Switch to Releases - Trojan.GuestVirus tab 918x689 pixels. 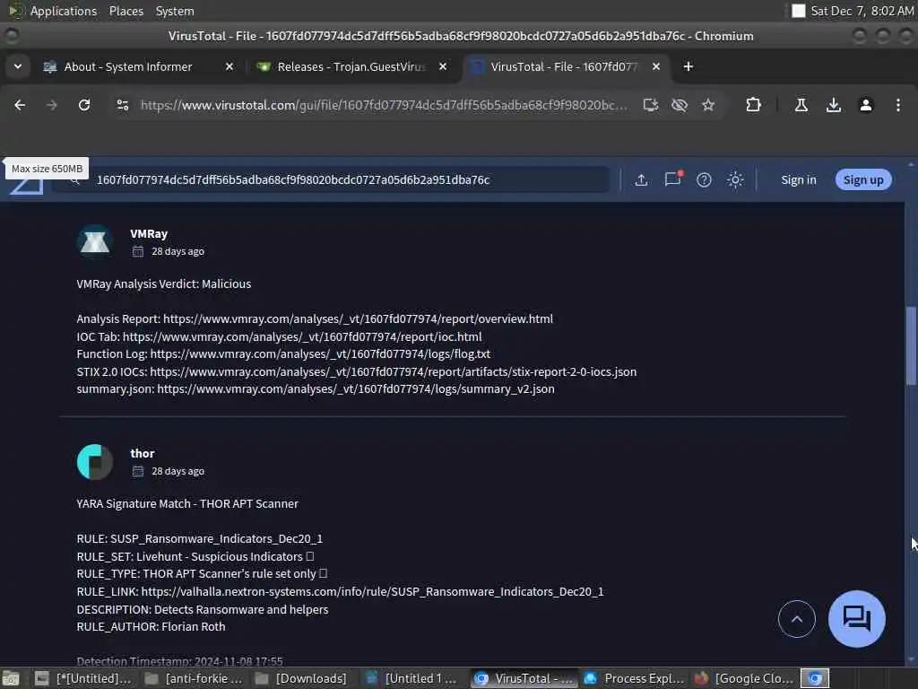point(351,66)
